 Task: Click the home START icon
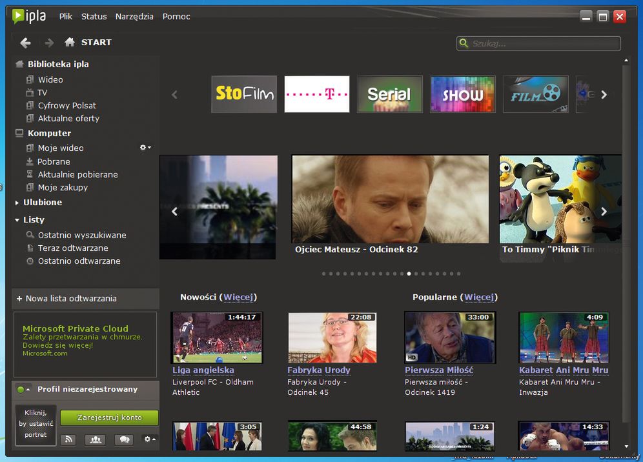[70, 42]
